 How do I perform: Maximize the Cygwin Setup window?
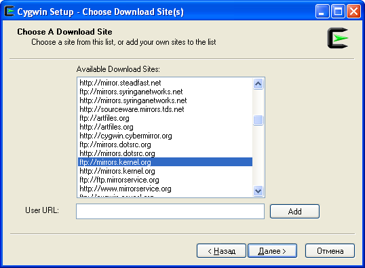pyautogui.click(x=338, y=11)
